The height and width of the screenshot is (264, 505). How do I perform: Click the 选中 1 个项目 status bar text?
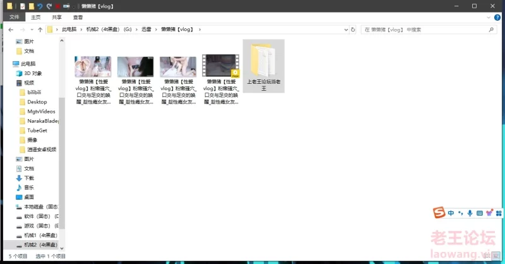click(x=50, y=256)
